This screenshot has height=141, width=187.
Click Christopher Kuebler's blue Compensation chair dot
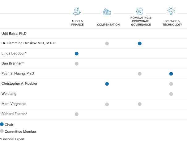[107, 84]
